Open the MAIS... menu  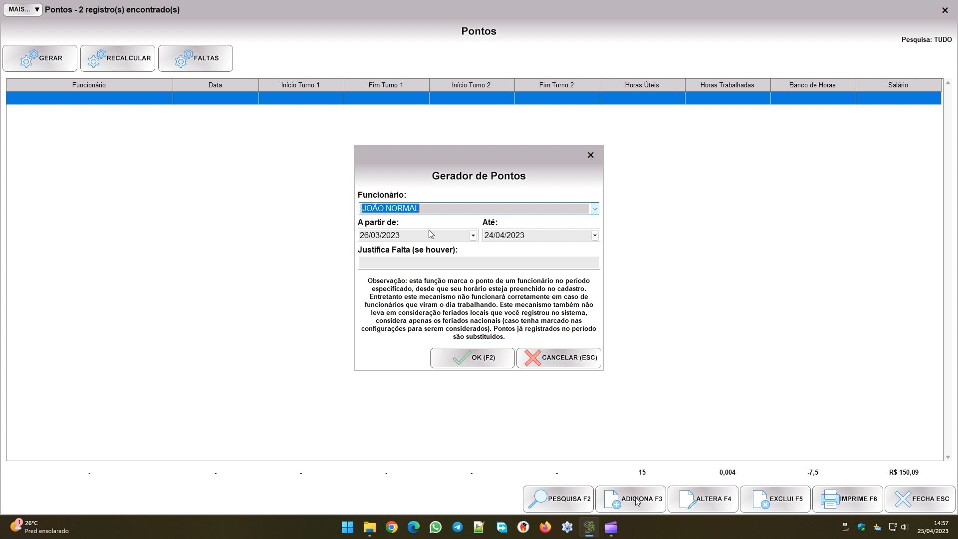(23, 9)
